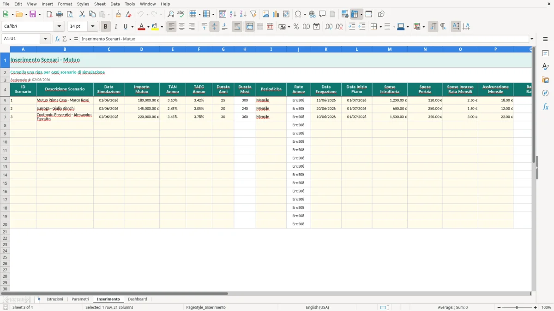The height and width of the screenshot is (311, 554).
Task: Clear direct formatting
Action: (128, 14)
